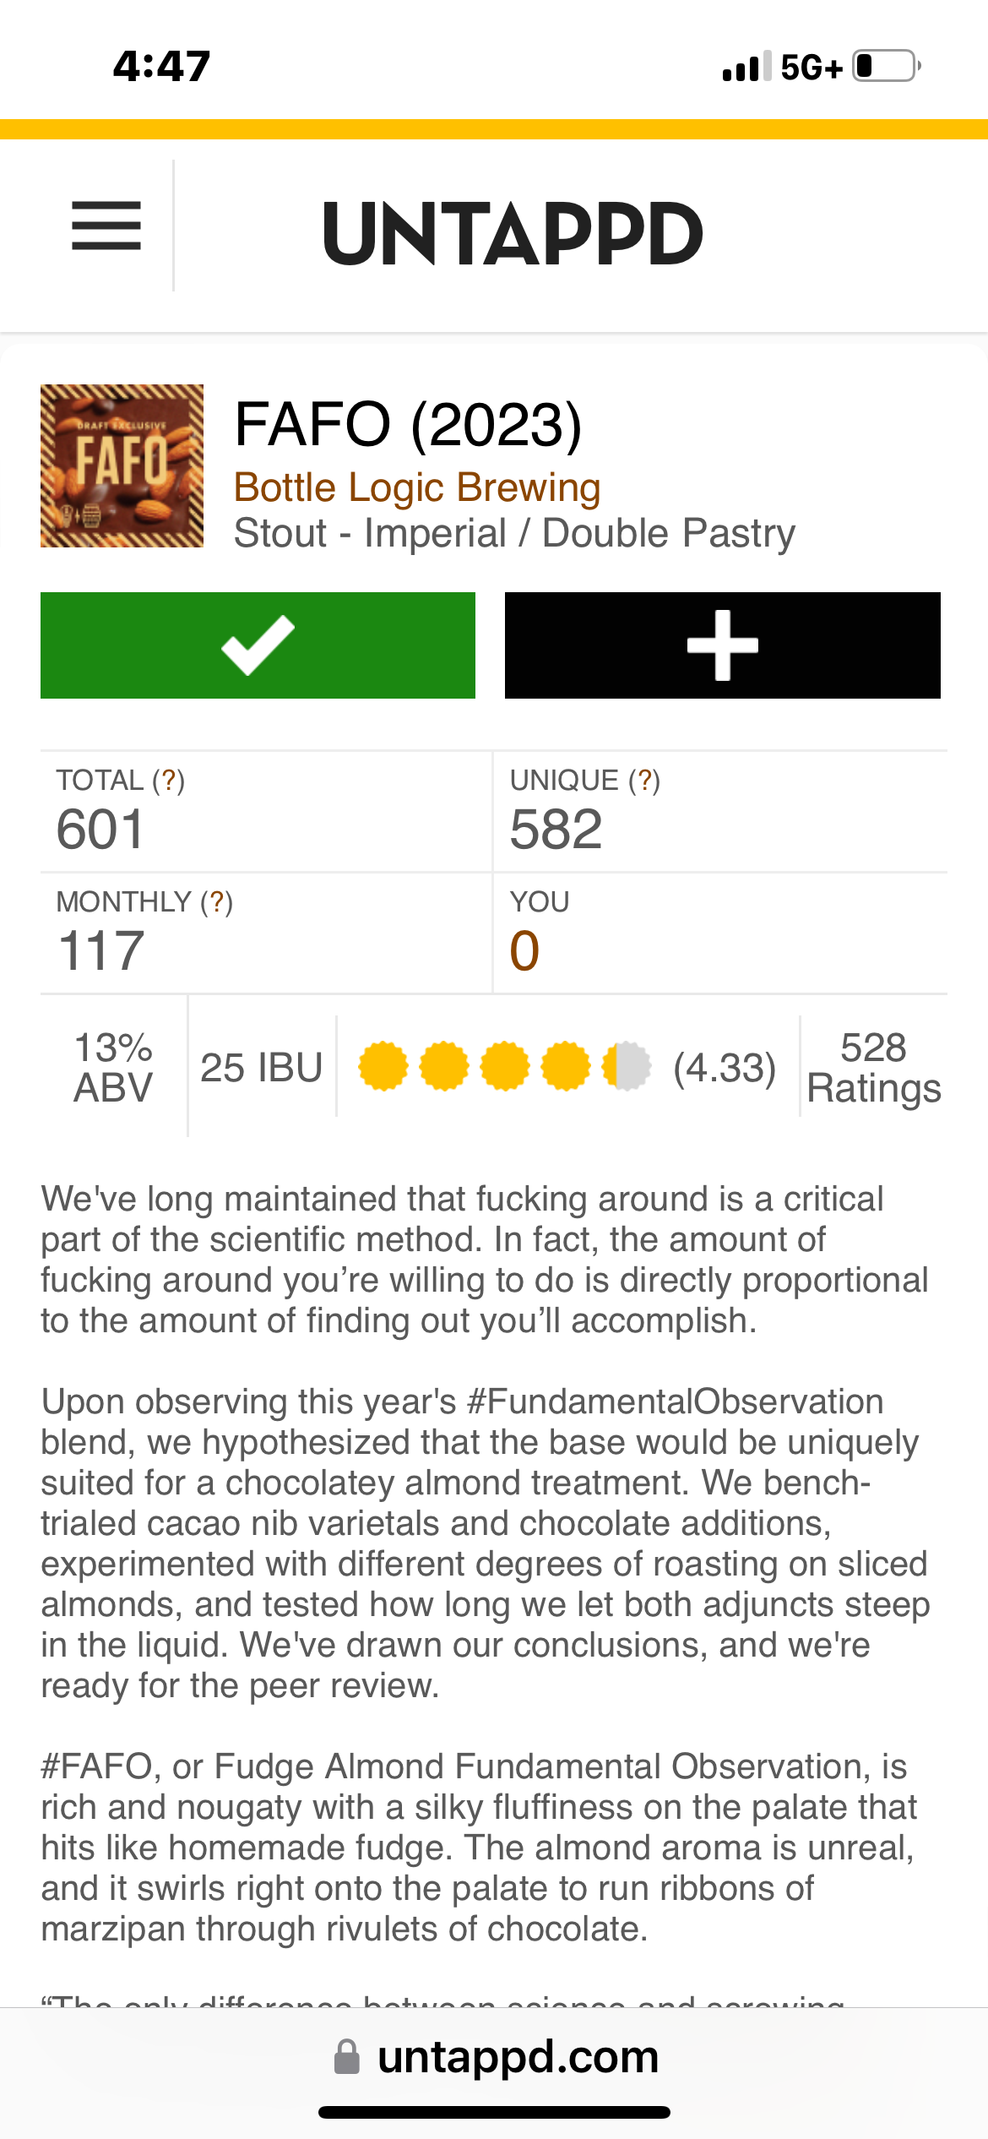Tap the green check-in checkmark button

[x=258, y=645]
